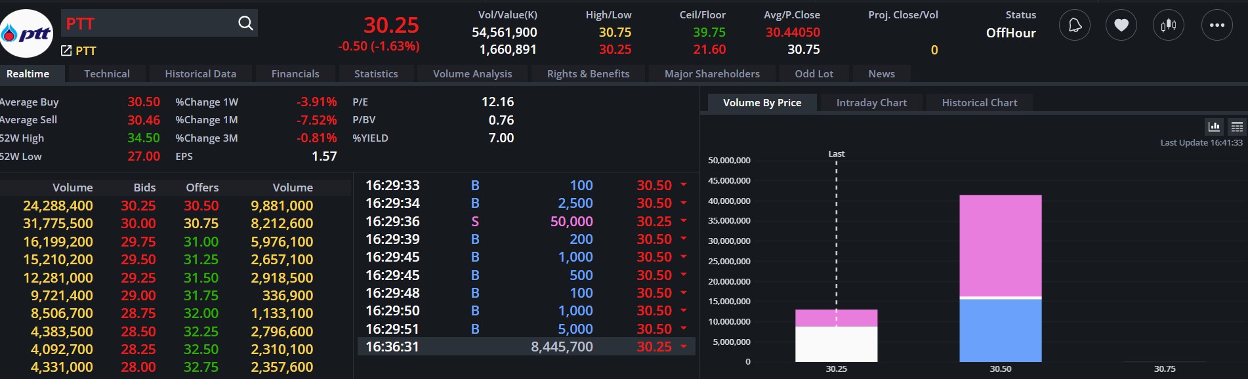Show the Intraday Chart view
This screenshot has width=1248, height=379.
[x=871, y=103]
